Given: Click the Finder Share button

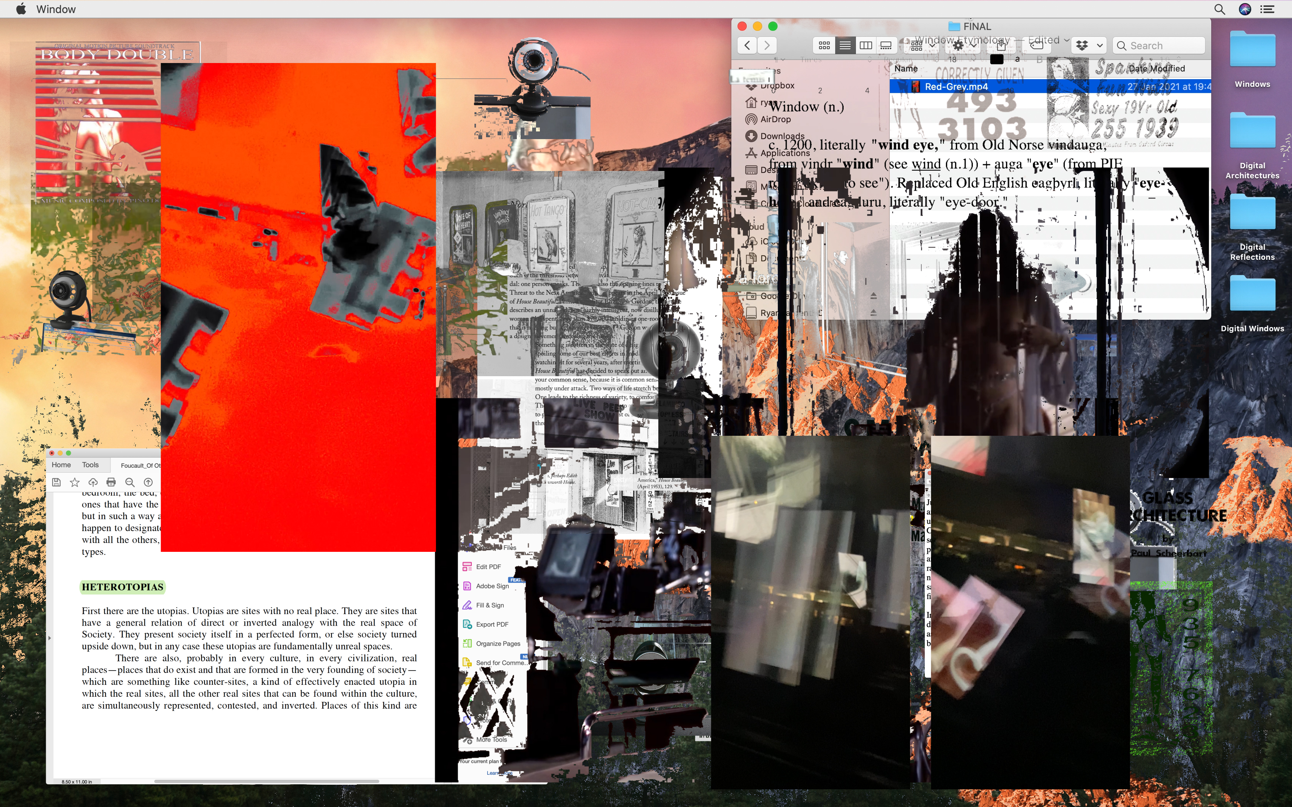Looking at the screenshot, I should pos(1002,45).
